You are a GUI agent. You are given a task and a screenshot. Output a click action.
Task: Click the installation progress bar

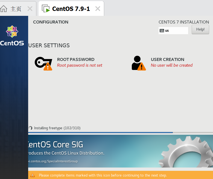pyautogui.click(x=121, y=133)
